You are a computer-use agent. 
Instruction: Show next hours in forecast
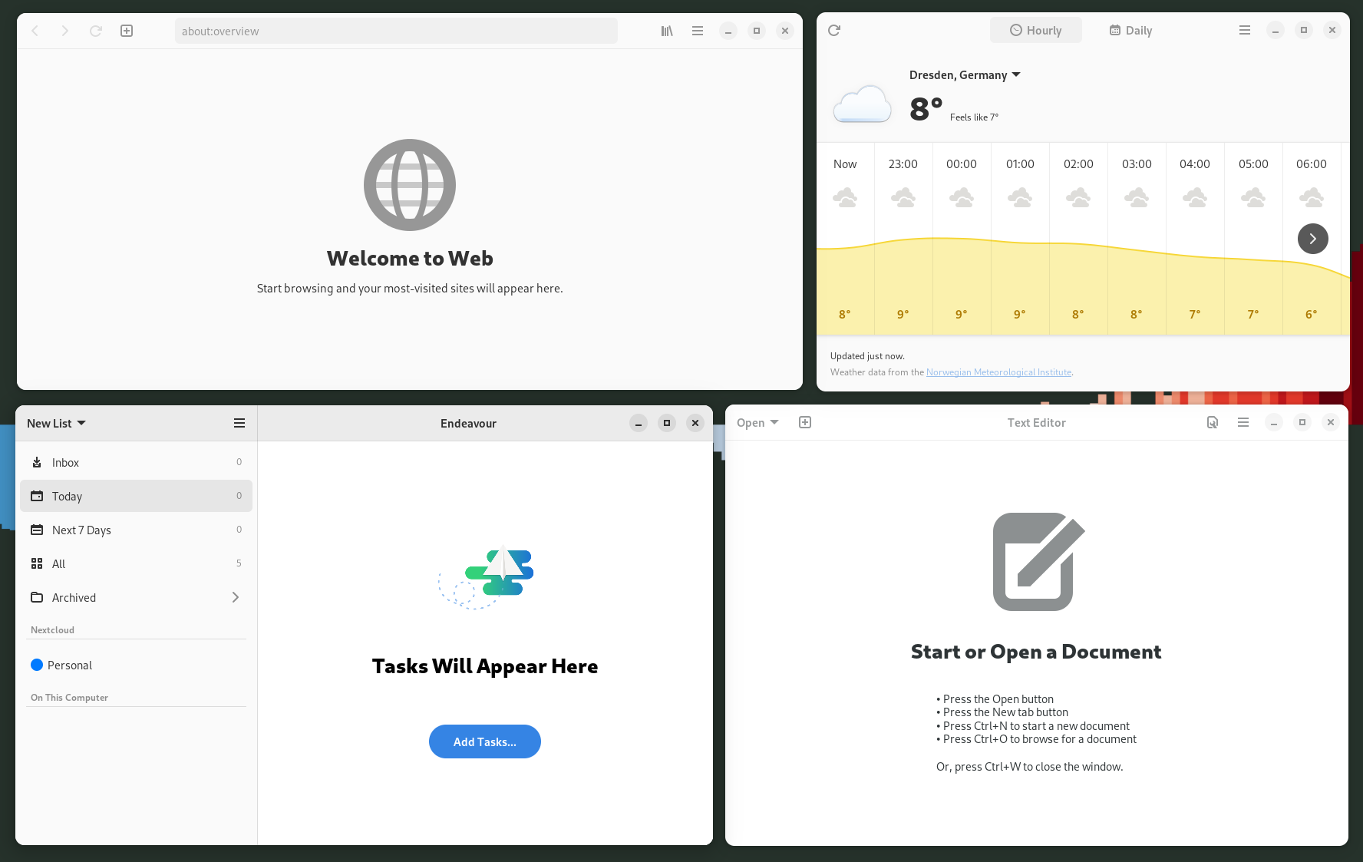1313,239
